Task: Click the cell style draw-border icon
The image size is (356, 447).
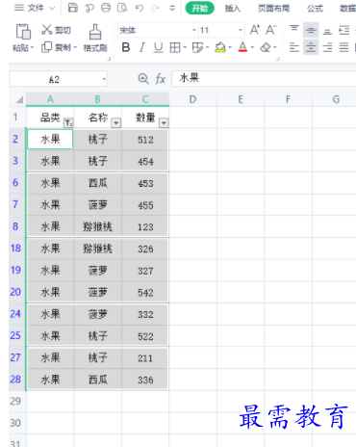Action: [197, 47]
